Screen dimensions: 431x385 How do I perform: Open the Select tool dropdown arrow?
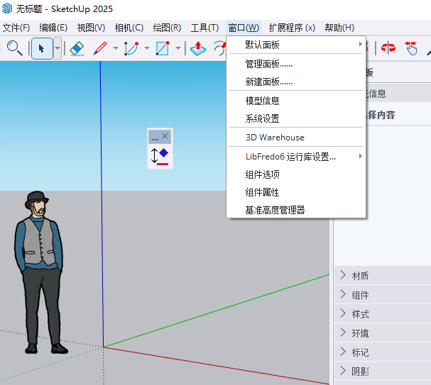click(58, 49)
